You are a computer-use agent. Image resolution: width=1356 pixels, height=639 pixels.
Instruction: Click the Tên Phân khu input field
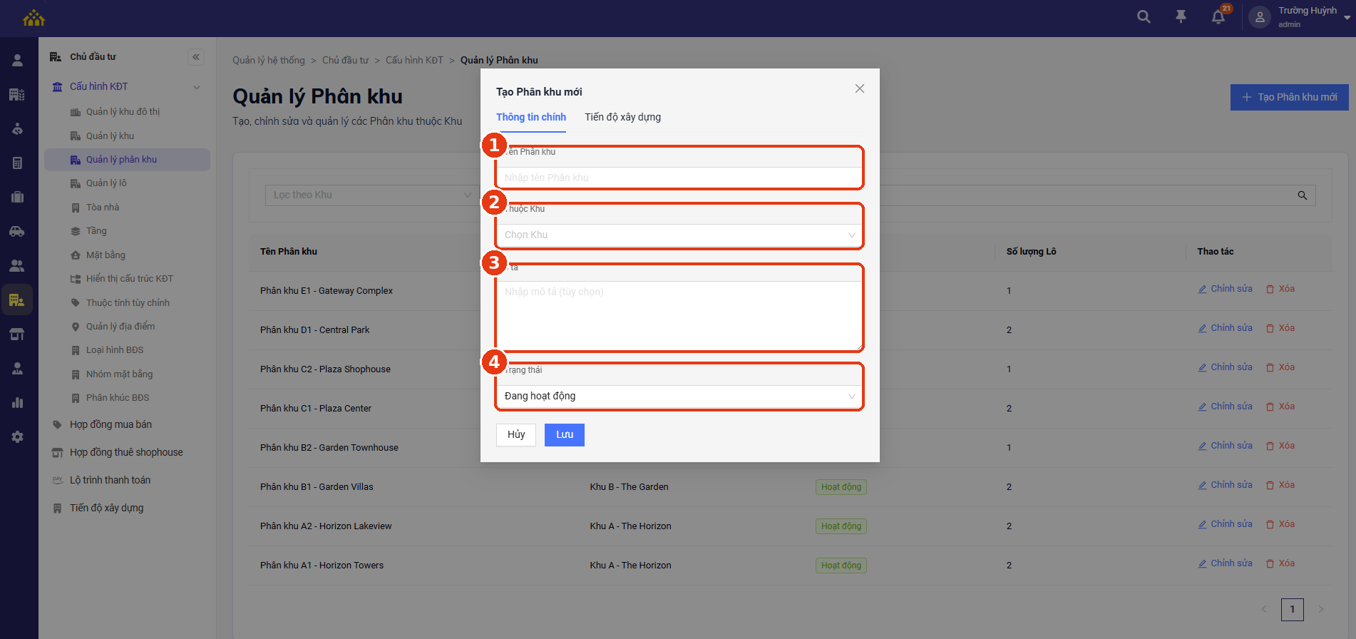point(679,178)
